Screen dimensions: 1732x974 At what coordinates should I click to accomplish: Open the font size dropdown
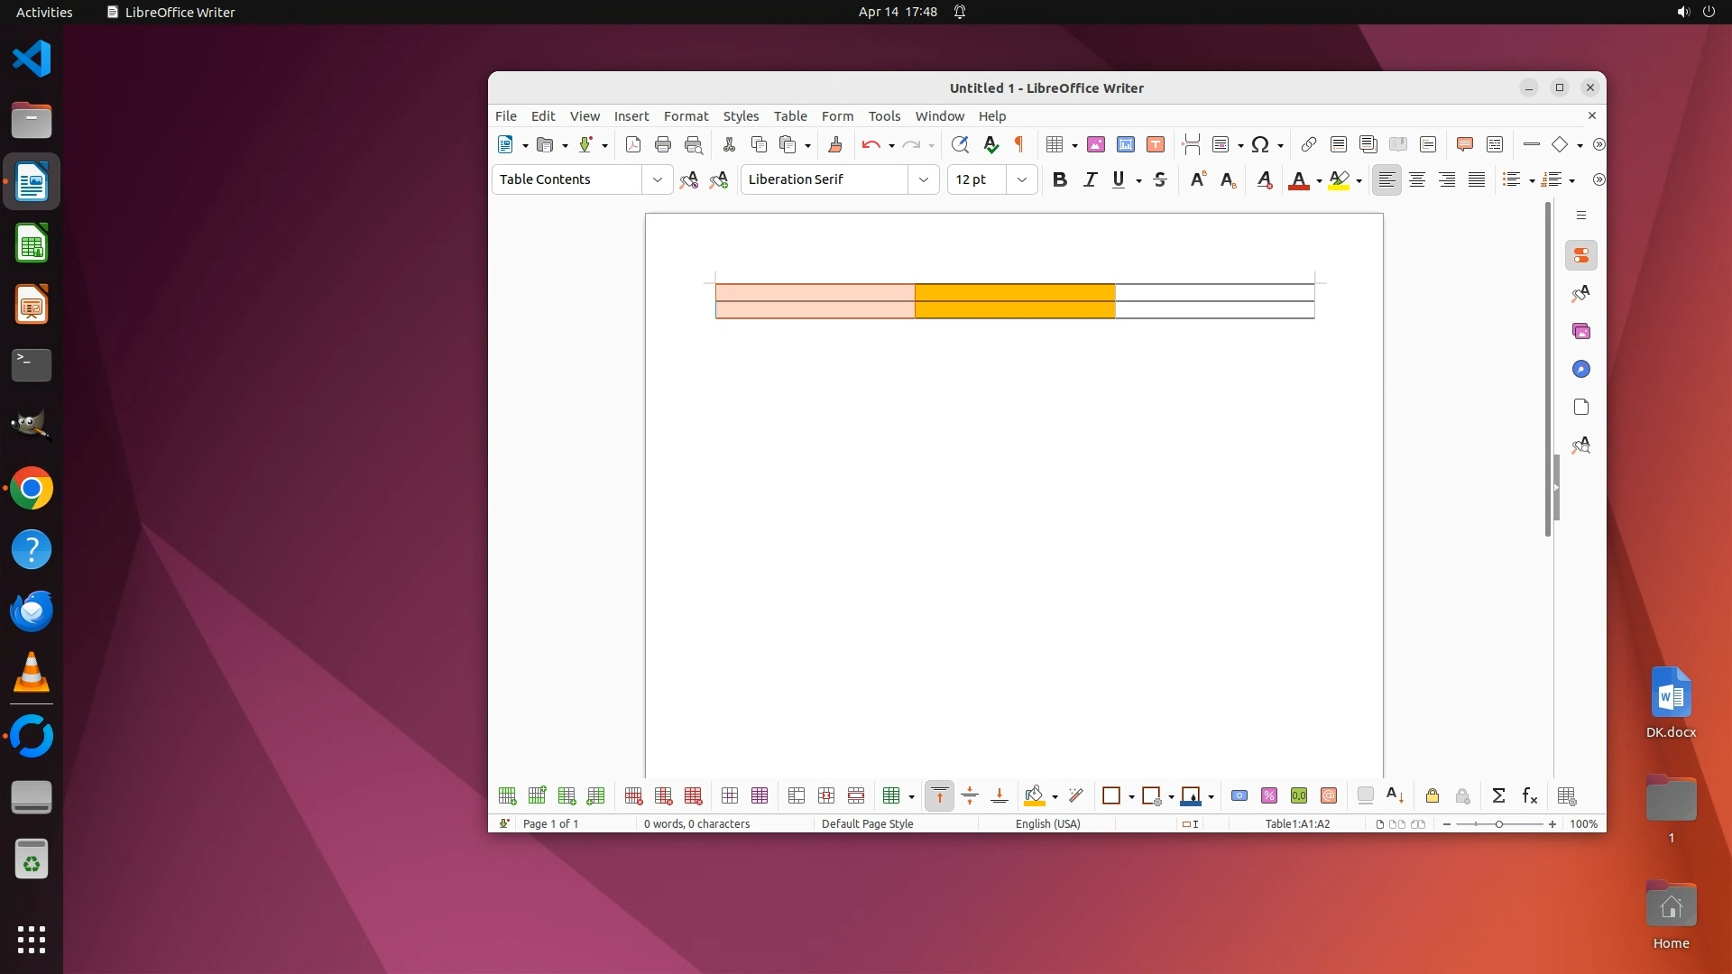click(x=1021, y=179)
